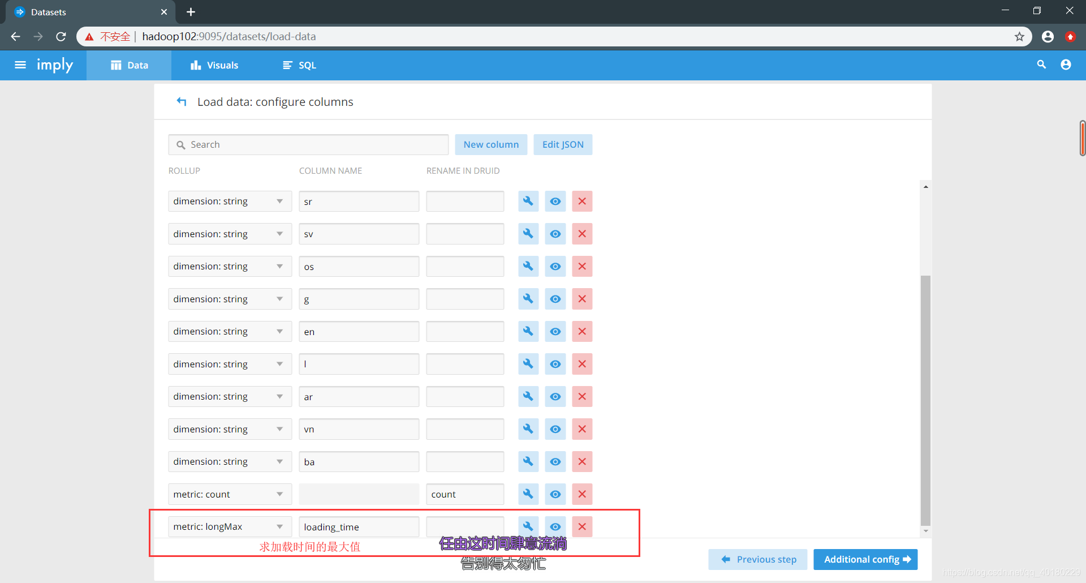
Task: Toggle preview eye for sv column
Action: (x=555, y=234)
